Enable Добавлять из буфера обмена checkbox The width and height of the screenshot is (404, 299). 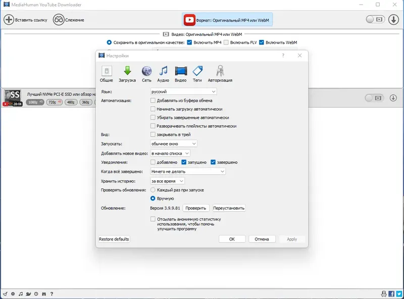pos(153,101)
